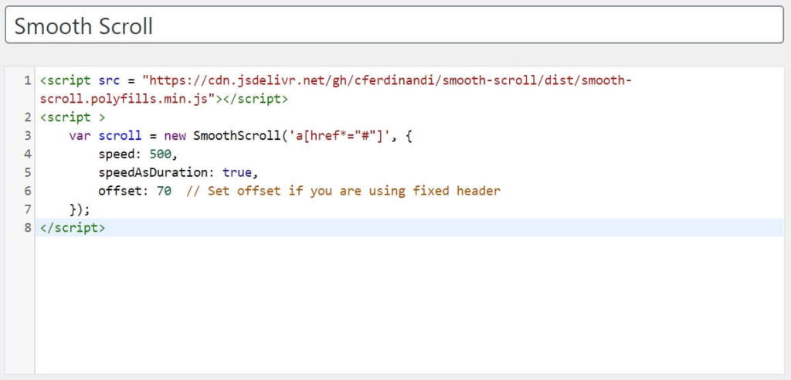Click closing '</script>' tag on line 8
This screenshot has height=380, width=791.
pos(73,228)
